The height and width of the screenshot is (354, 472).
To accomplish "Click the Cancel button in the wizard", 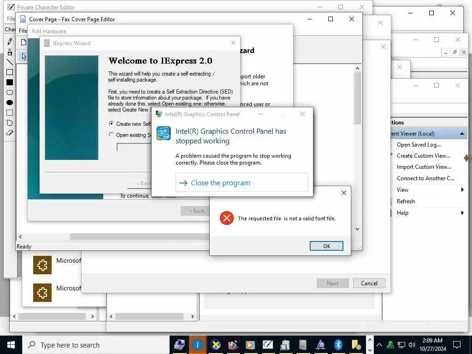I will 369,283.
